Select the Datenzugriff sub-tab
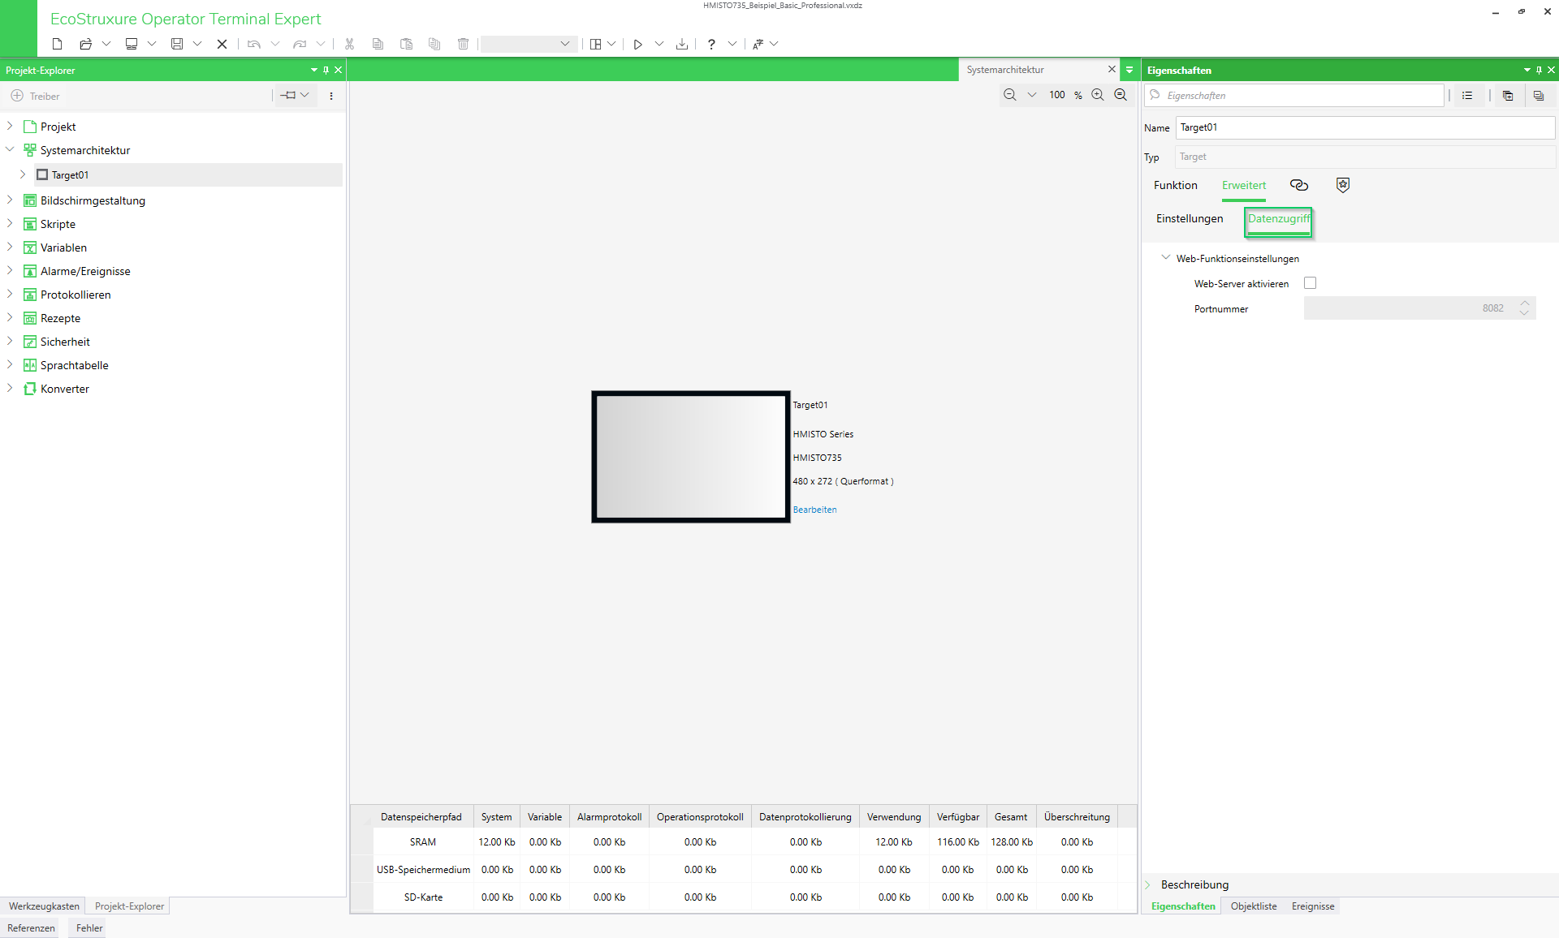This screenshot has width=1559, height=938. pos(1279,218)
